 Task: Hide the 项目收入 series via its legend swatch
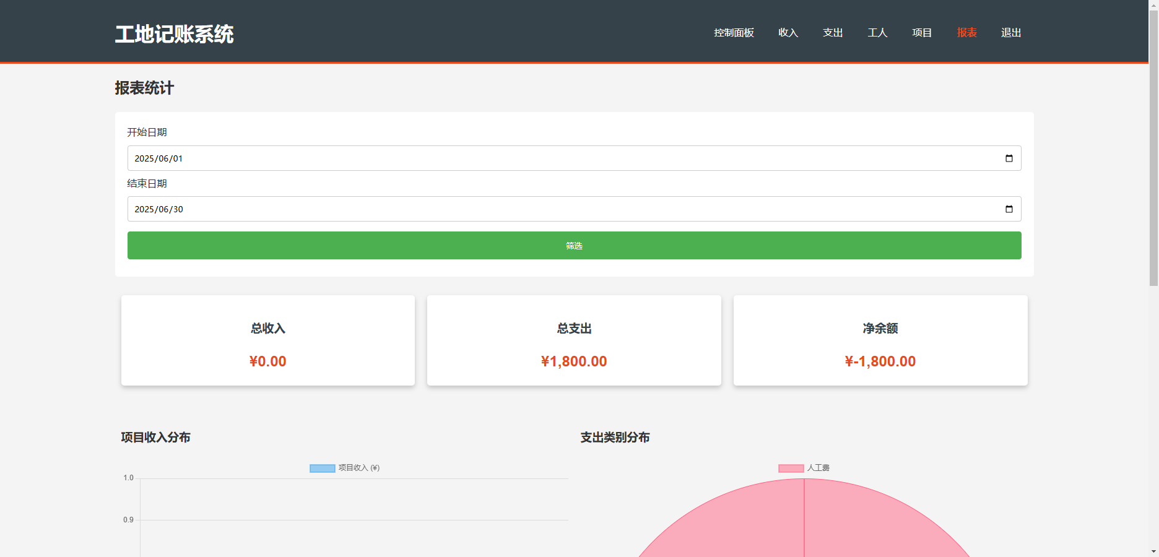[321, 468]
